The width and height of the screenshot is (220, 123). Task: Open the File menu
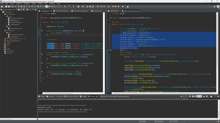[x=2, y=4]
